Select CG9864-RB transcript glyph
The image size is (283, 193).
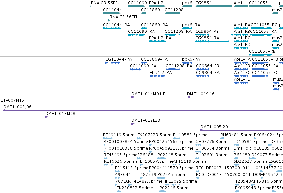click(214, 35)
